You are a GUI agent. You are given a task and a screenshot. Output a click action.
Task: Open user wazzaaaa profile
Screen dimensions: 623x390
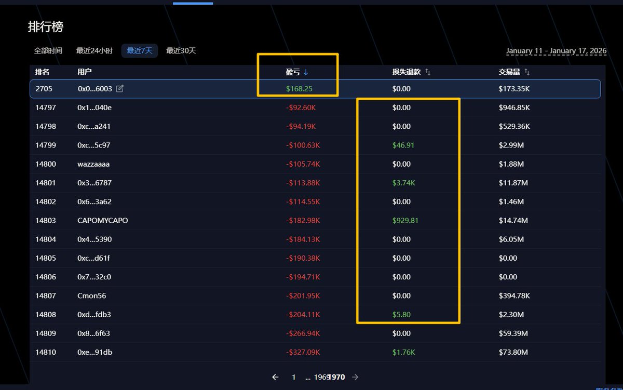93,164
